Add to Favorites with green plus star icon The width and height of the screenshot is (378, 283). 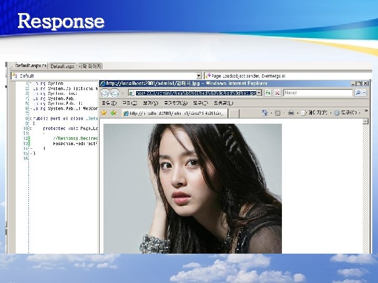113,113
